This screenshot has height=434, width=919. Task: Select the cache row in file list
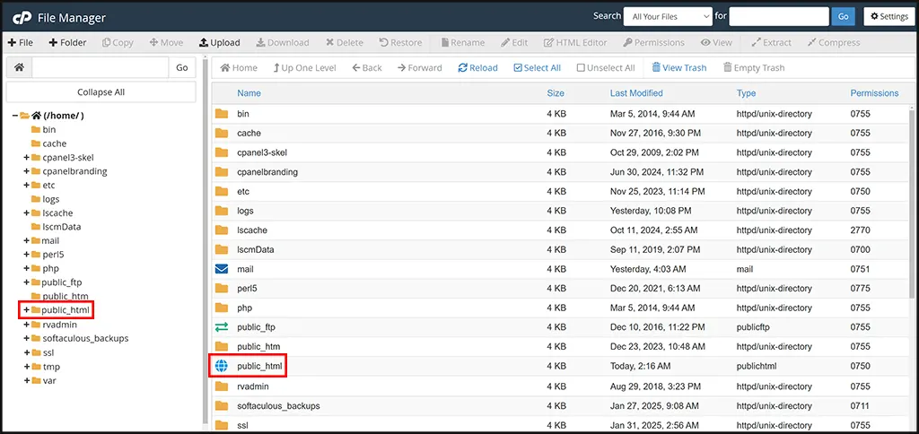click(560, 133)
